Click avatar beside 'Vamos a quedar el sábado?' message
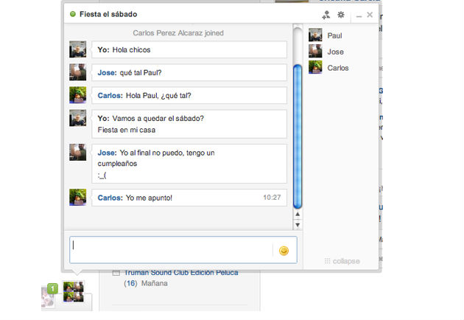464x320 pixels. (78, 118)
